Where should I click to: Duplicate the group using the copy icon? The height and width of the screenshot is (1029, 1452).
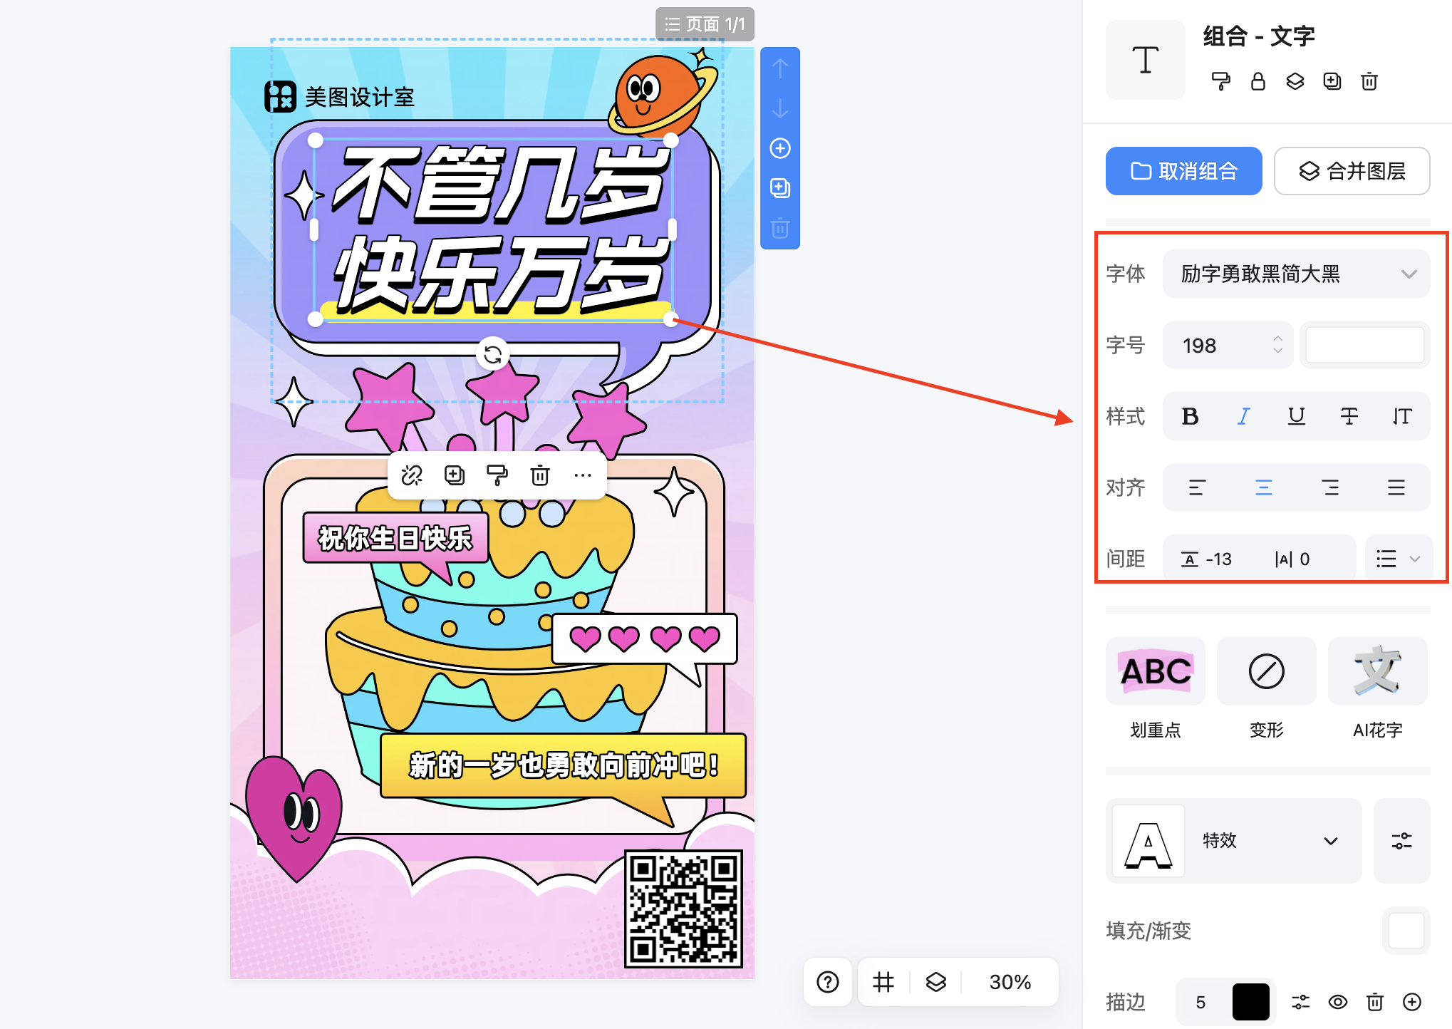[1332, 81]
